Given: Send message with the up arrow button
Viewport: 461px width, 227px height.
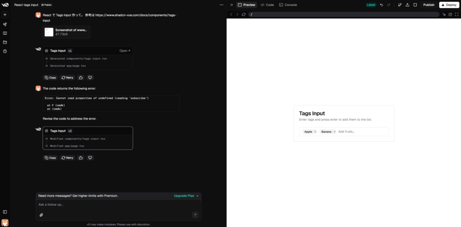Looking at the screenshot, I should point(195,215).
